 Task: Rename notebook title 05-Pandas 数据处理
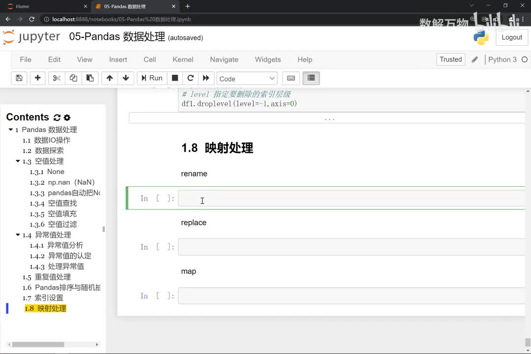pos(117,36)
